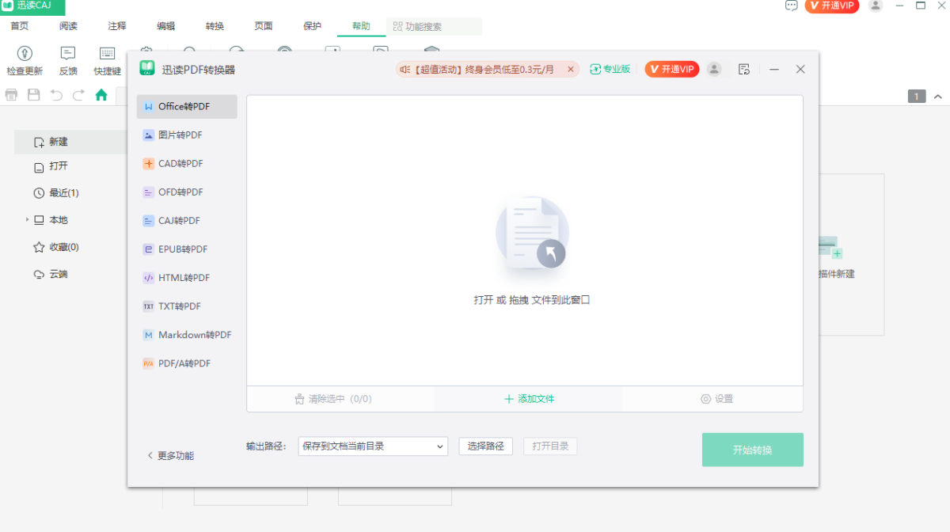Open conversion records icon in dialog titlebar
The height and width of the screenshot is (532, 950).
coord(743,69)
